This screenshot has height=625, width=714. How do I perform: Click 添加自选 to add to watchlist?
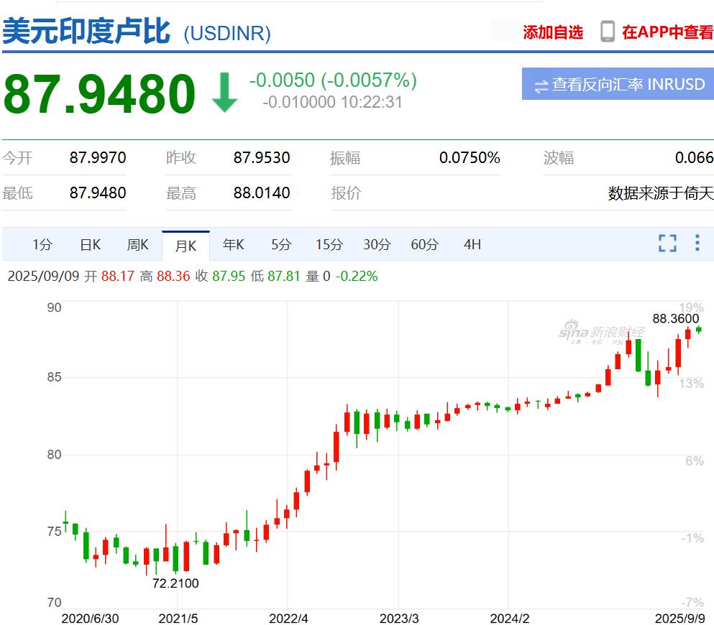click(552, 32)
